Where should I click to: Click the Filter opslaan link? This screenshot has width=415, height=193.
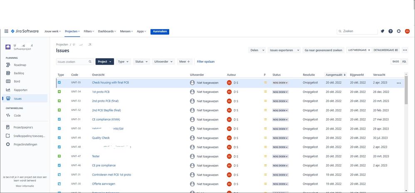(x=206, y=61)
